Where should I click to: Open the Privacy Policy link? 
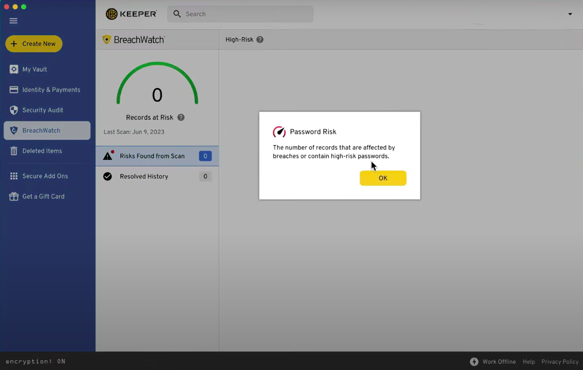[560, 361]
